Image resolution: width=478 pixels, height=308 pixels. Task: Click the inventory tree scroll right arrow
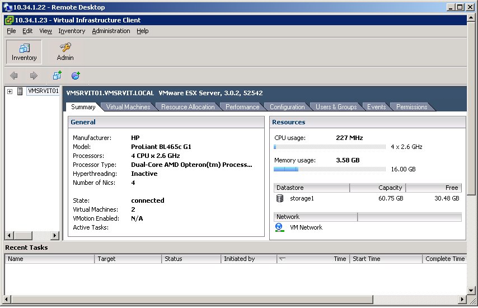55,235
